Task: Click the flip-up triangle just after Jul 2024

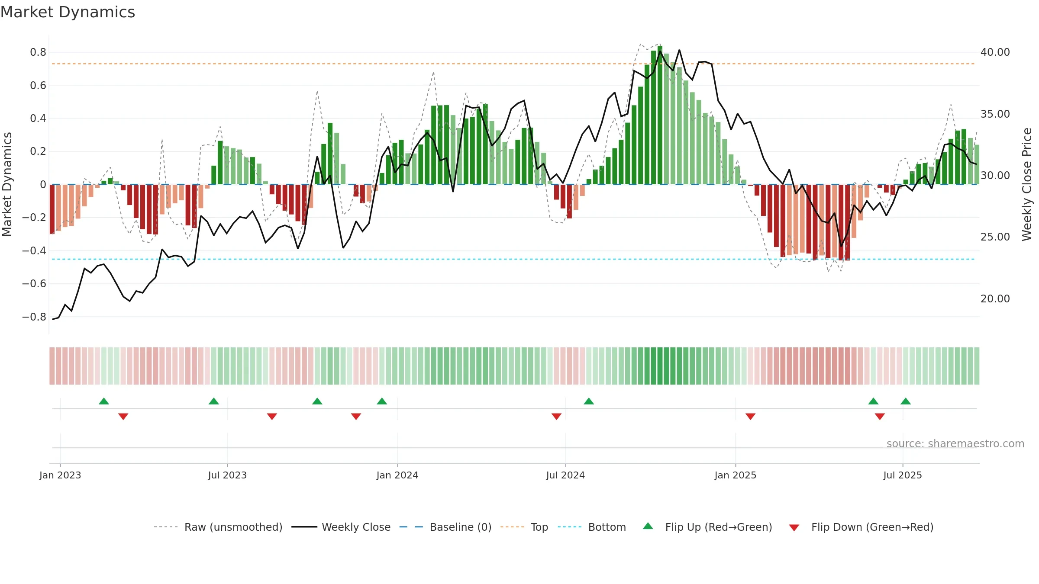Action: pyautogui.click(x=589, y=401)
